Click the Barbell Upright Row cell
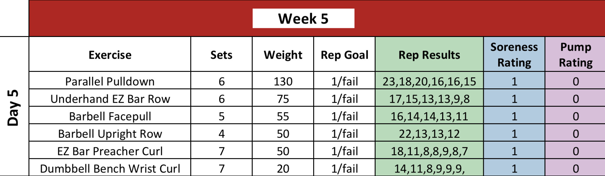Image resolution: width=605 pixels, height=176 pixels. pyautogui.click(x=110, y=134)
